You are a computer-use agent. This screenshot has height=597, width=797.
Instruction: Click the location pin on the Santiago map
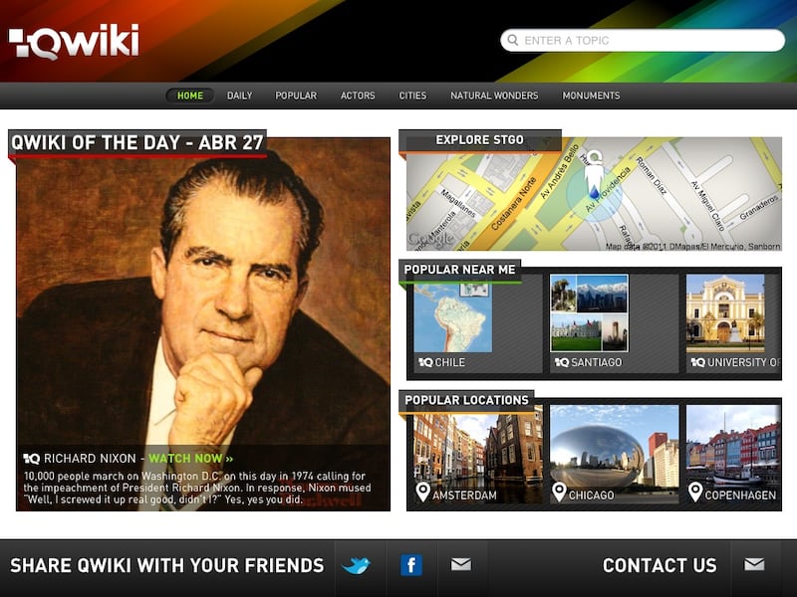coord(594,173)
